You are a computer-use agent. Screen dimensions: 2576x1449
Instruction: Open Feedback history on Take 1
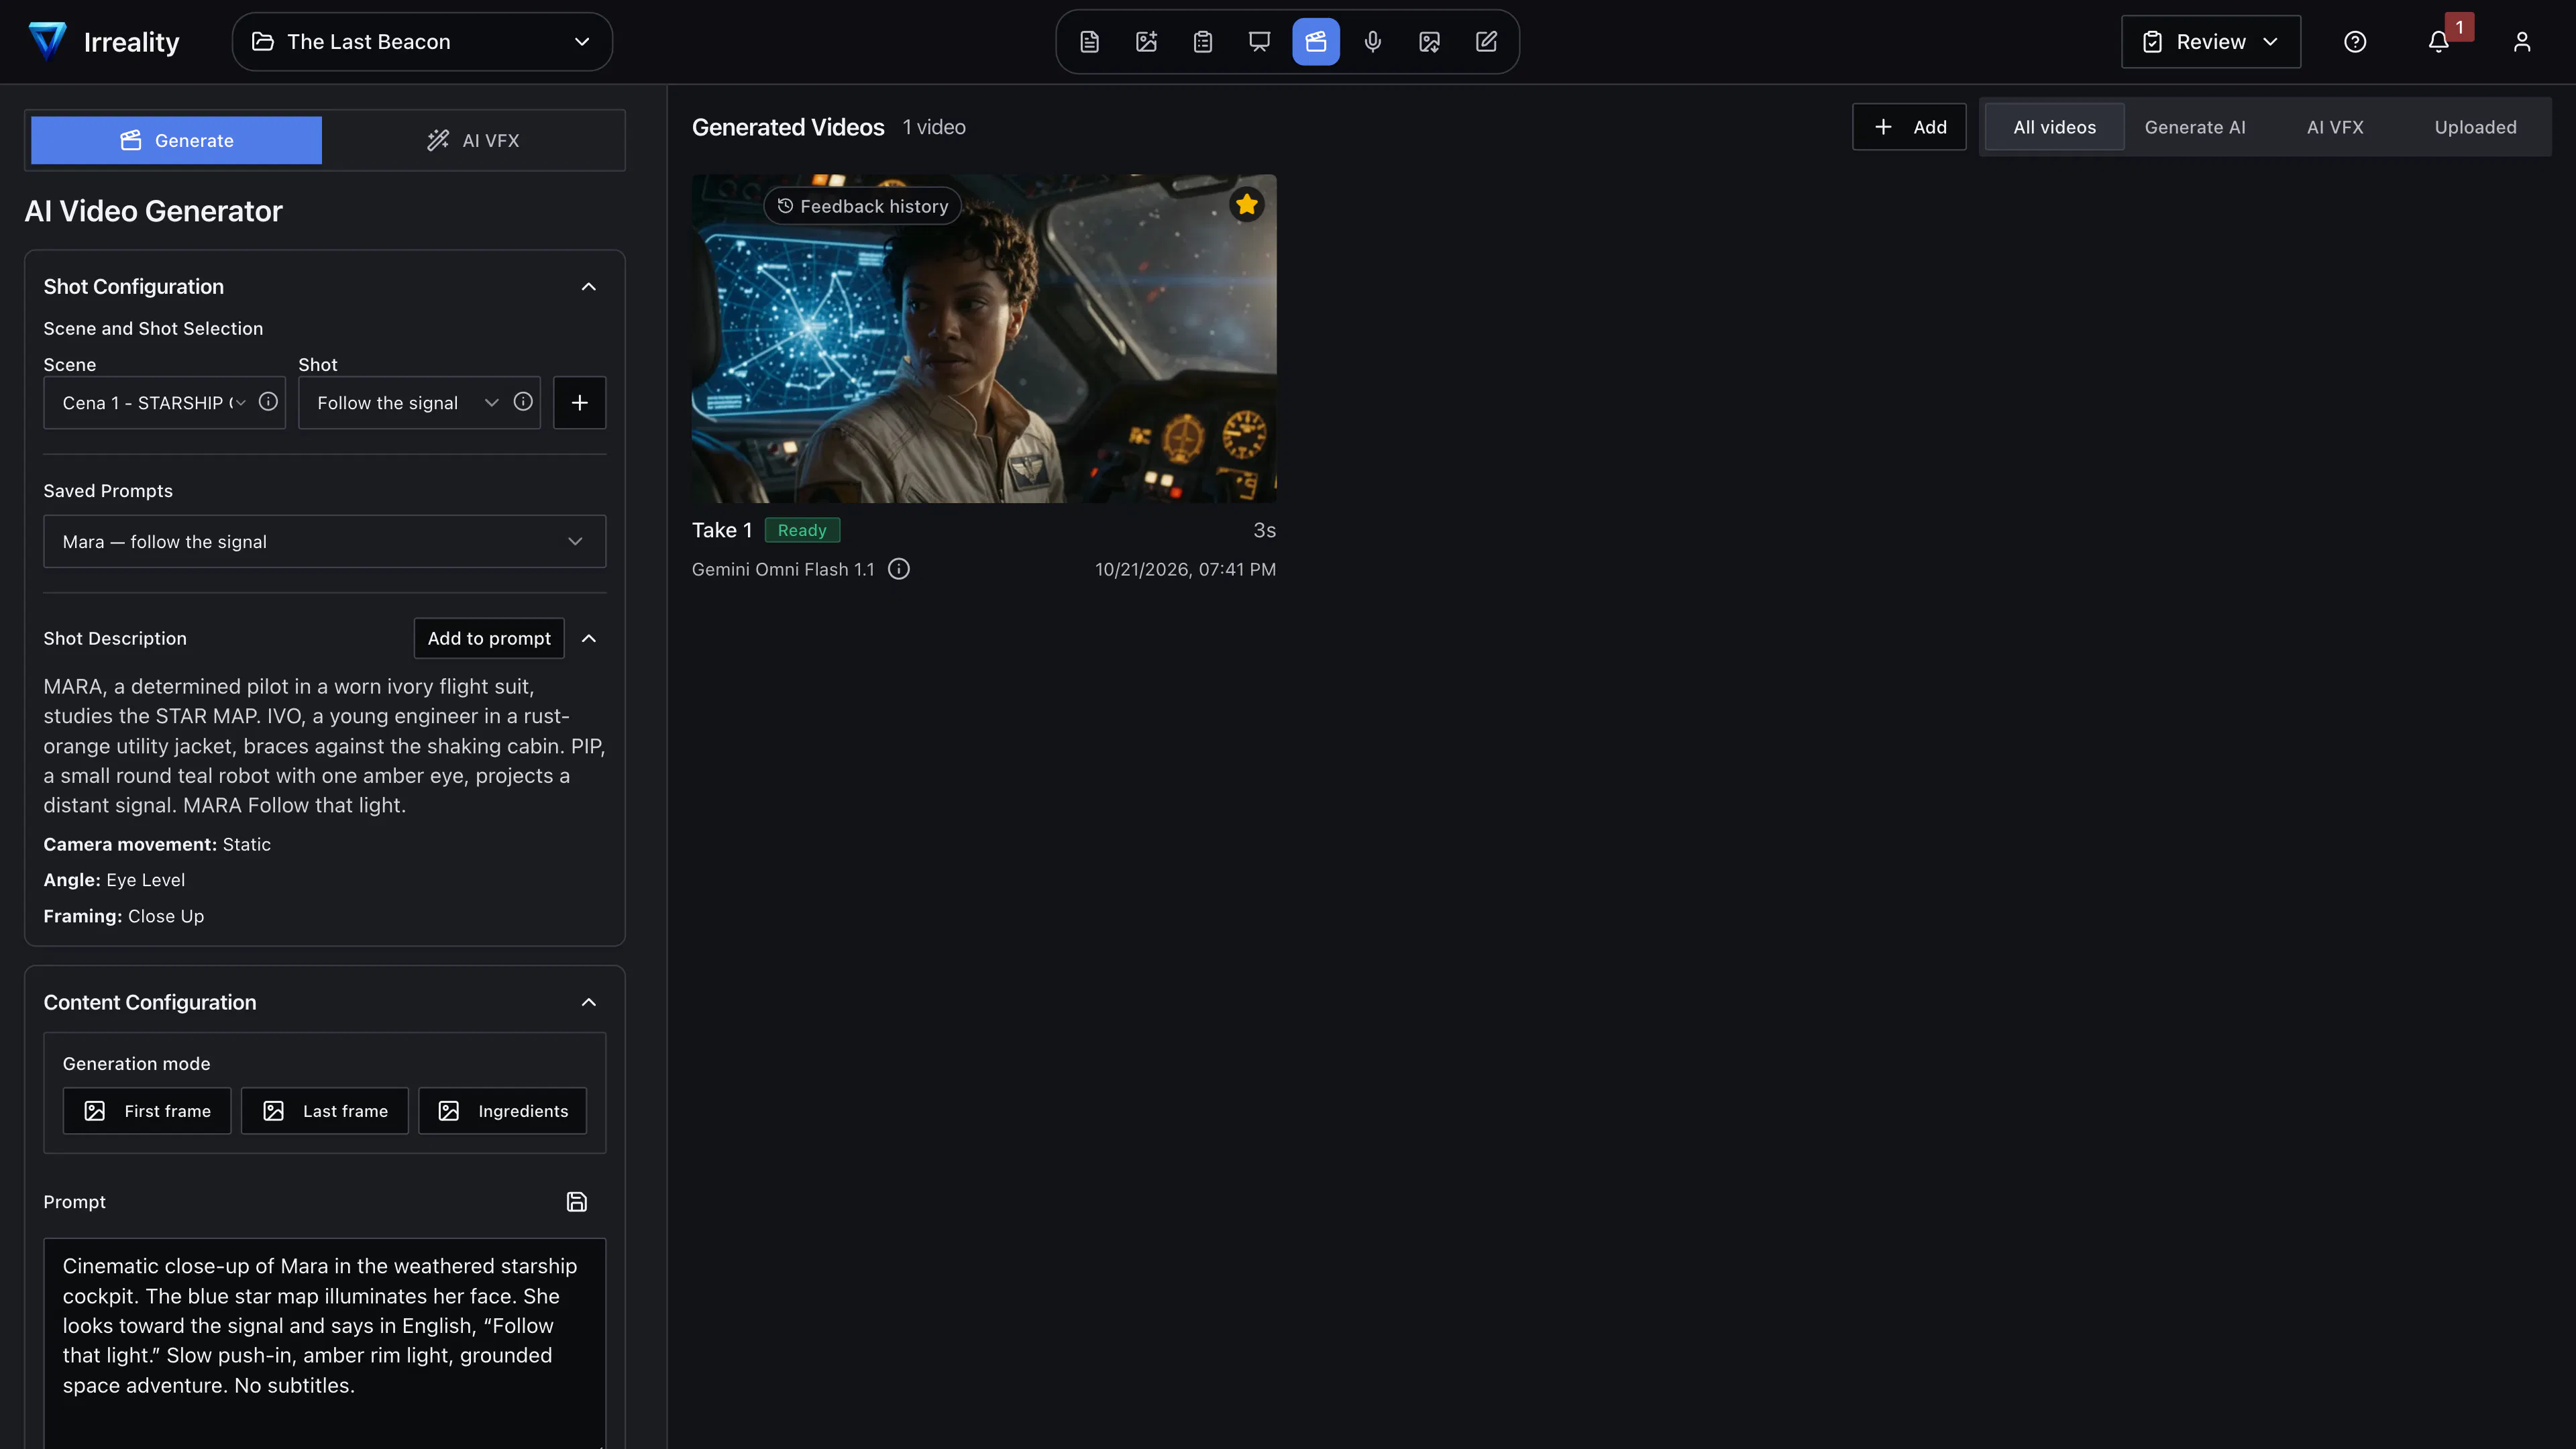[862, 206]
